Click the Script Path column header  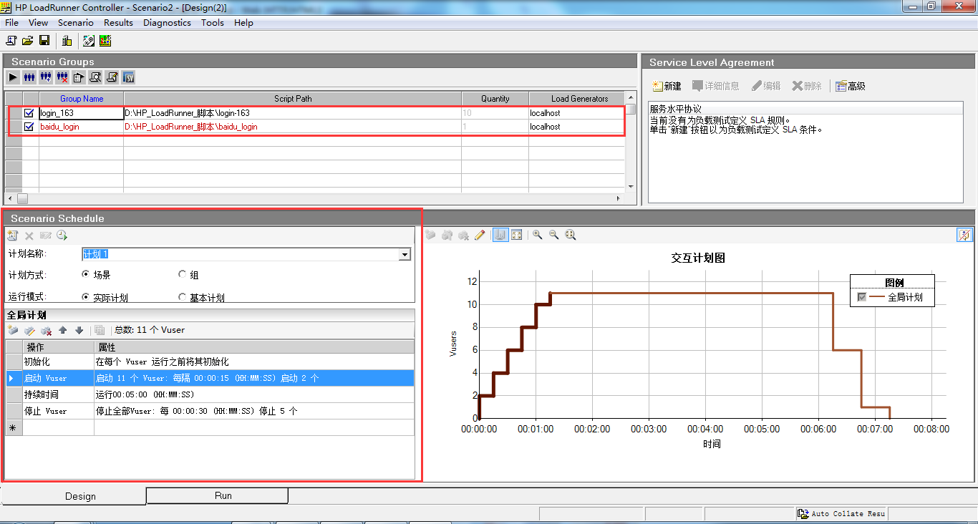[x=293, y=99]
